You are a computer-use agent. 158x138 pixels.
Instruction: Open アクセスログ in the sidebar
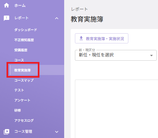pos(24,120)
